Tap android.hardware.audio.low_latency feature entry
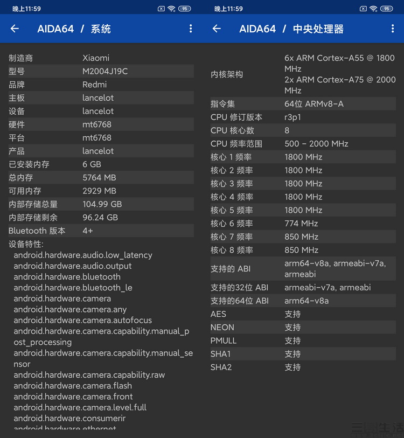The width and height of the screenshot is (404, 438). [x=83, y=255]
